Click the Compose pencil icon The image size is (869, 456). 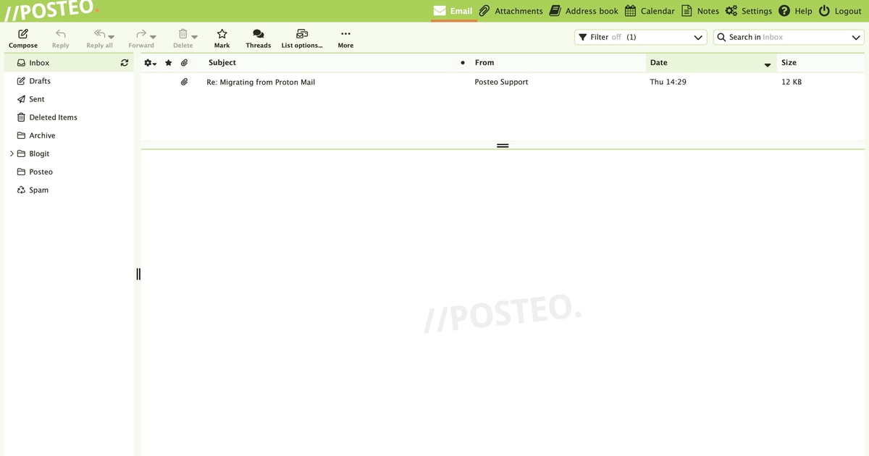coord(23,34)
